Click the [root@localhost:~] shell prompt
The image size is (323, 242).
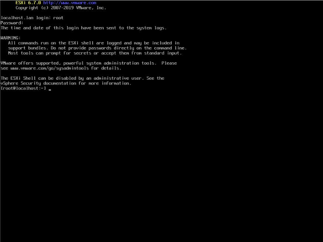point(23,88)
